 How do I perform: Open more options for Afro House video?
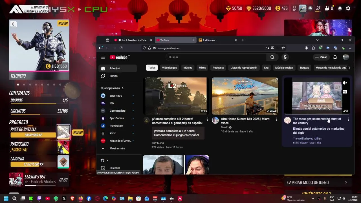click(x=276, y=119)
